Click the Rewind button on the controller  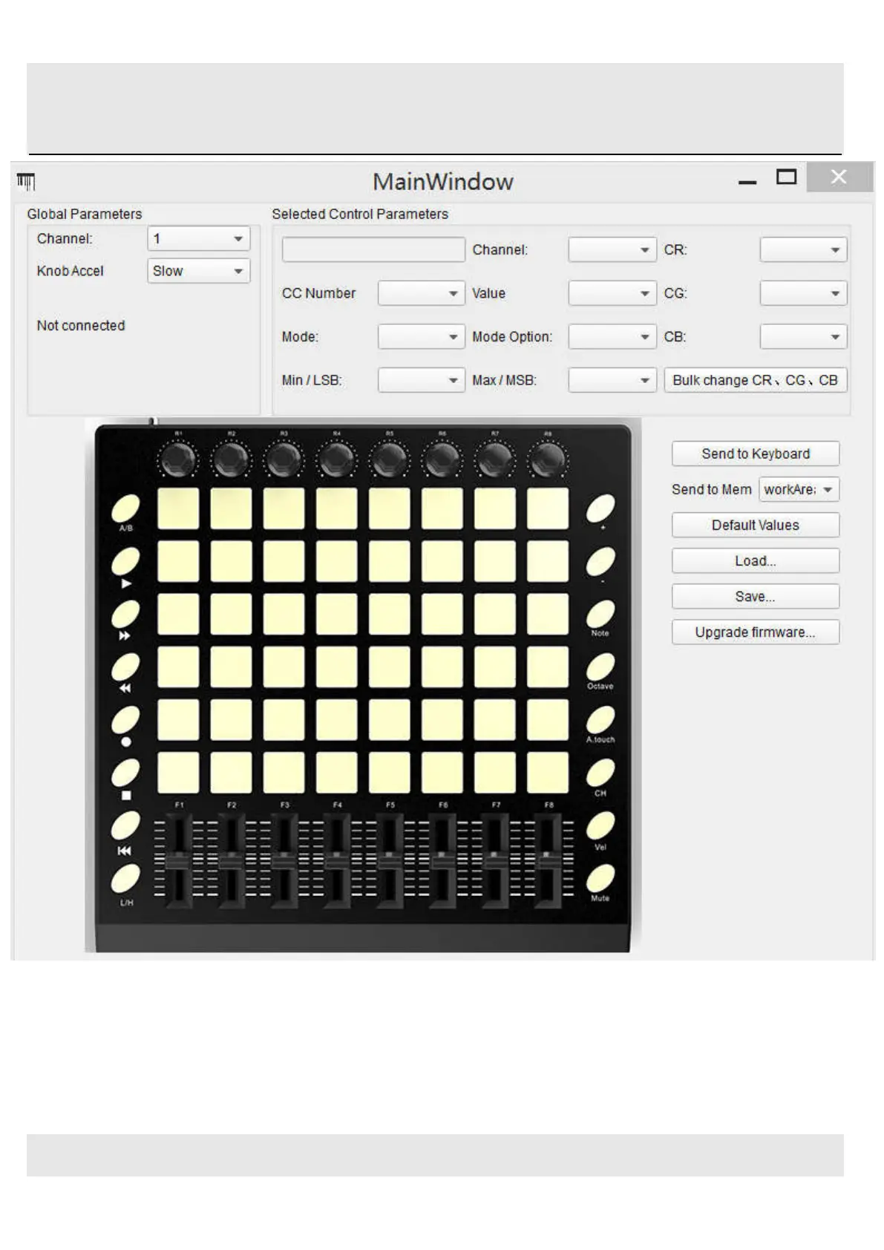[x=125, y=667]
